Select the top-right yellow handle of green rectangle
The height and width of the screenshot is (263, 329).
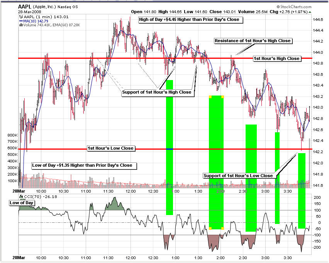(x=223, y=97)
